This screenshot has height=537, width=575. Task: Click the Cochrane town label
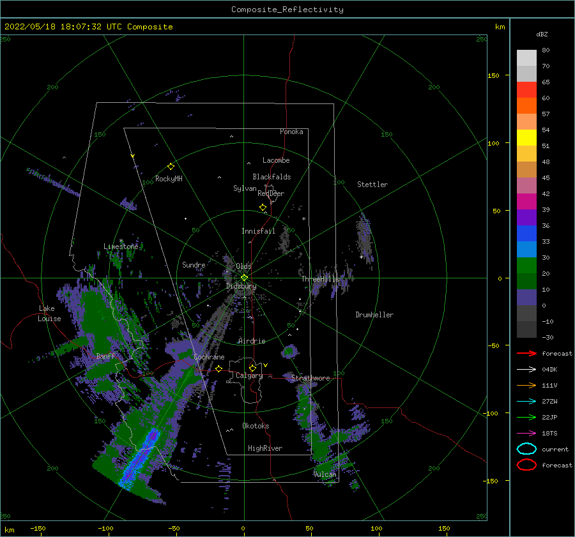(x=209, y=357)
